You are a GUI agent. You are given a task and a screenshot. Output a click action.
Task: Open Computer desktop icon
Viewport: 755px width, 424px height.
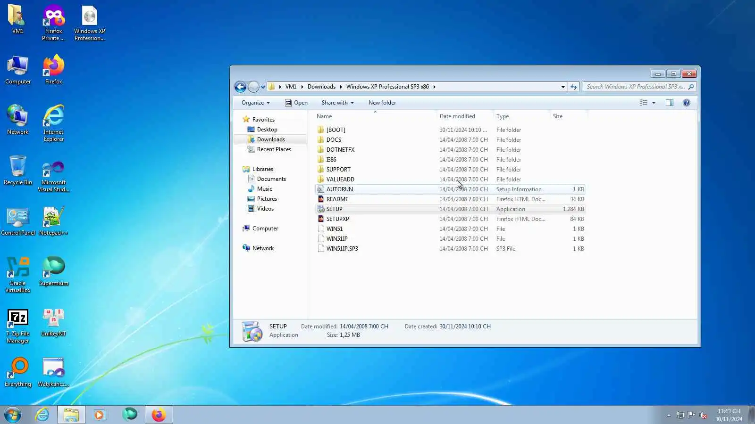click(18, 70)
